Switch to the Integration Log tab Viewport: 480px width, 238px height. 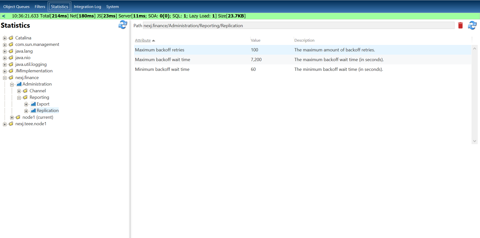(87, 6)
